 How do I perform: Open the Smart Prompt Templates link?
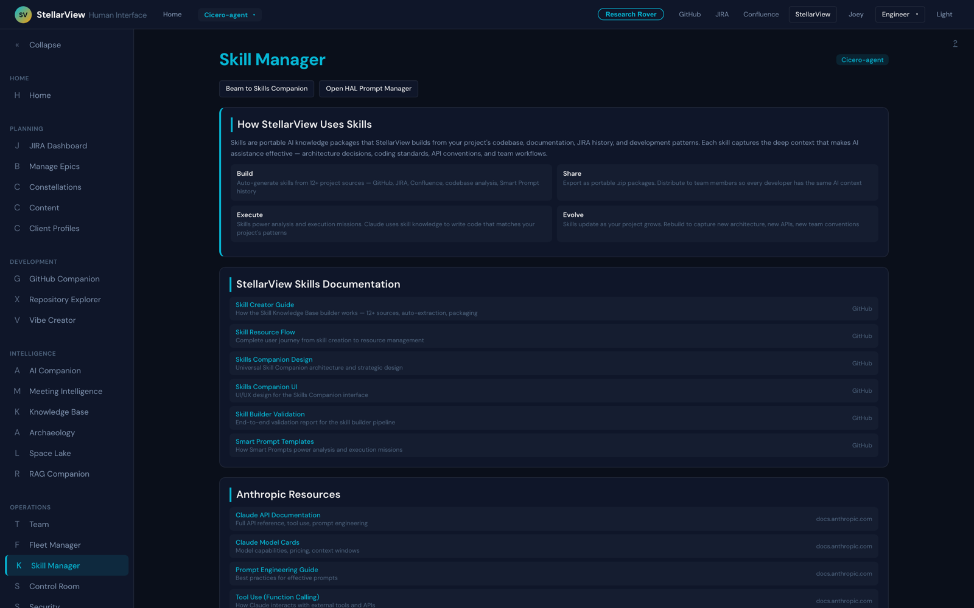tap(275, 442)
